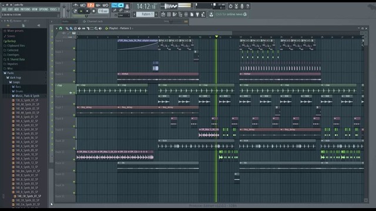Choose the Select tool in playlist toolbar

[92, 29]
